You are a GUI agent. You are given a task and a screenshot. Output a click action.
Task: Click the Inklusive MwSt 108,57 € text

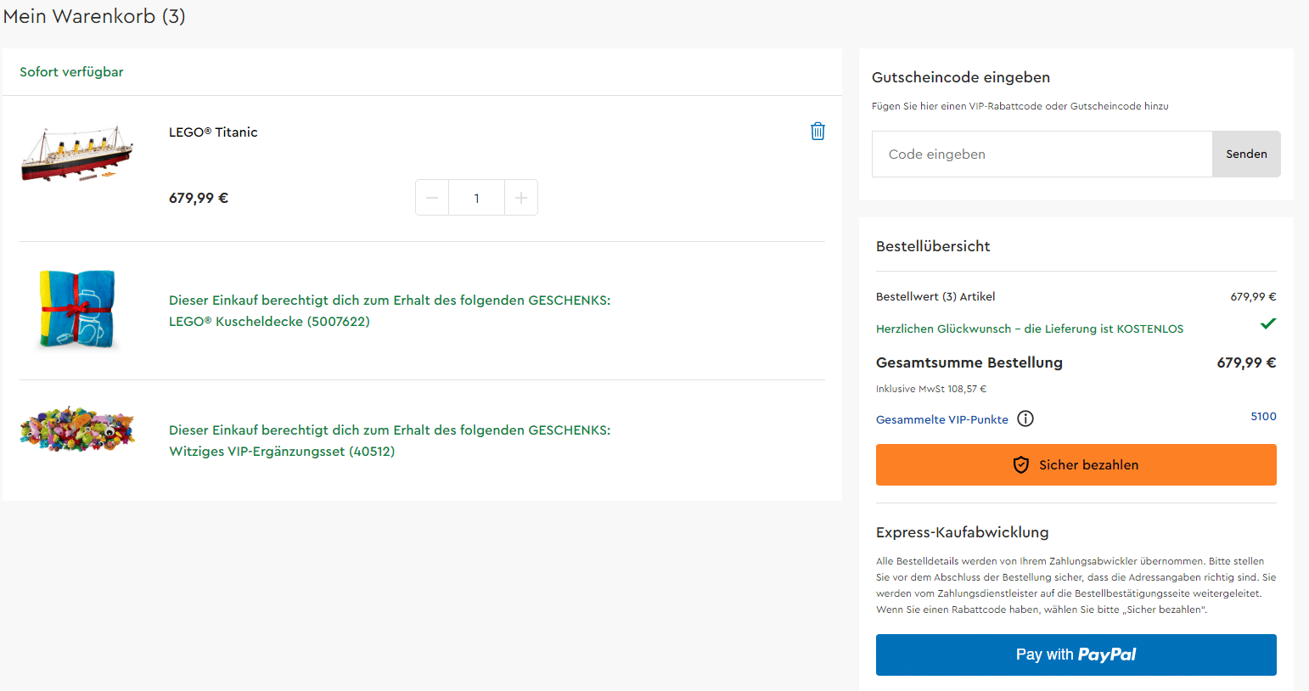coord(931,389)
